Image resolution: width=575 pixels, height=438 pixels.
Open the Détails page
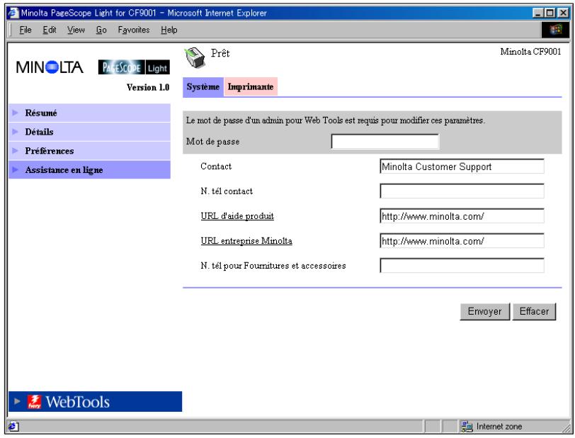(x=89, y=132)
